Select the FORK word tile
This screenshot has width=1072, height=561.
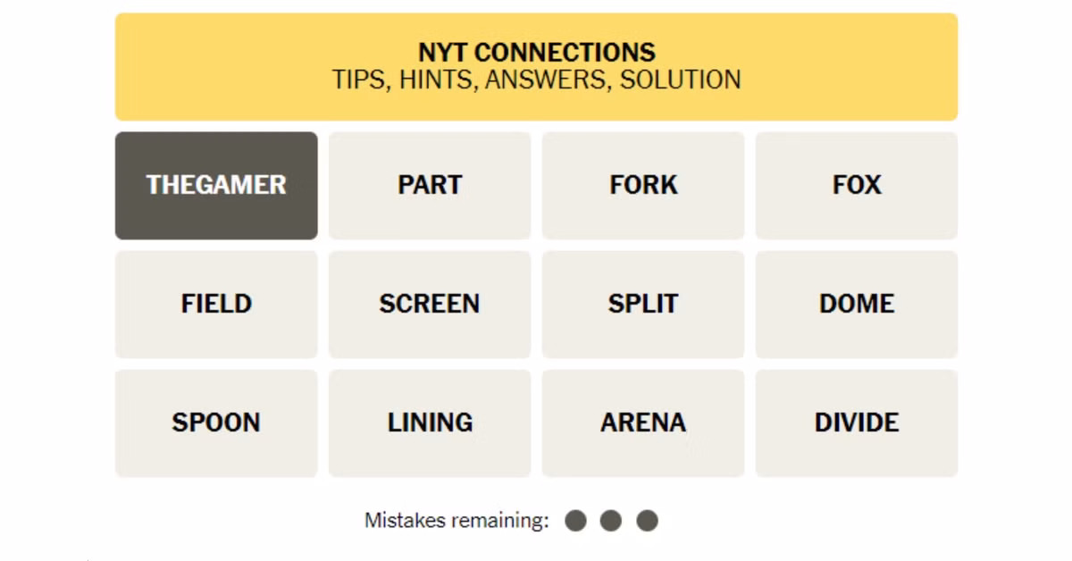coord(643,185)
